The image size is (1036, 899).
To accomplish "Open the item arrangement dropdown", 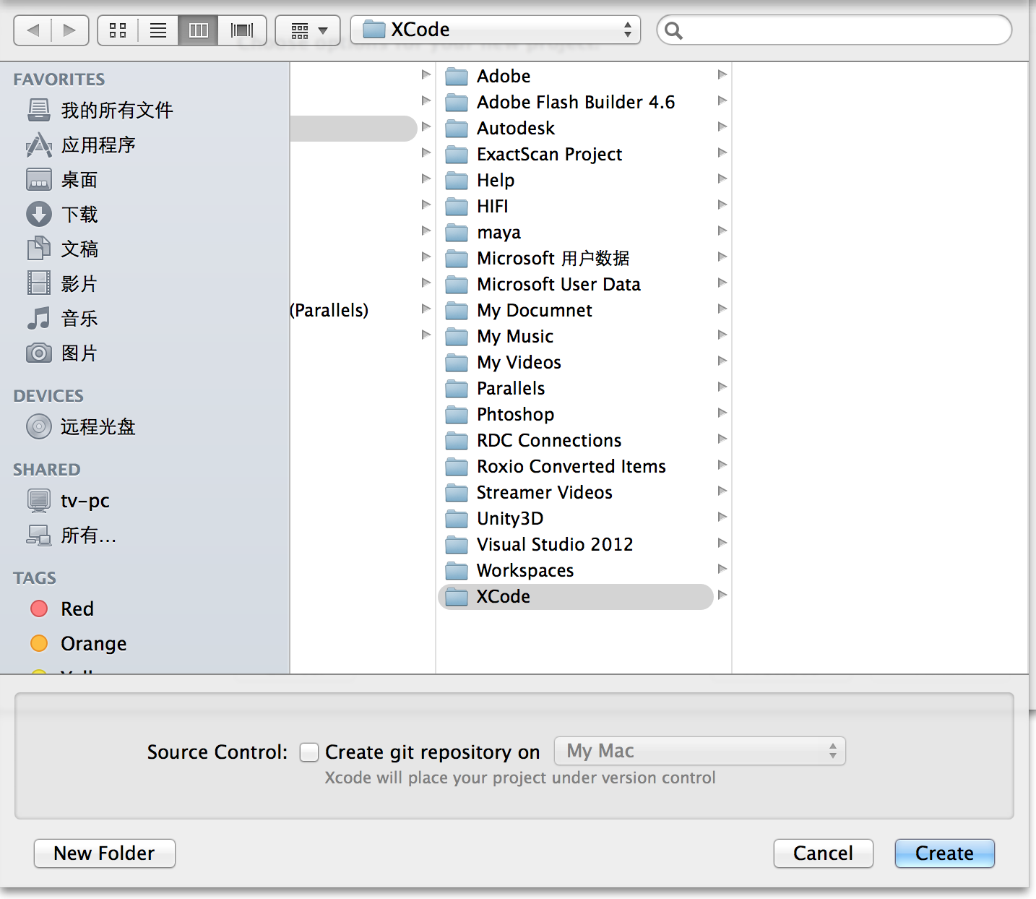I will pos(308,30).
